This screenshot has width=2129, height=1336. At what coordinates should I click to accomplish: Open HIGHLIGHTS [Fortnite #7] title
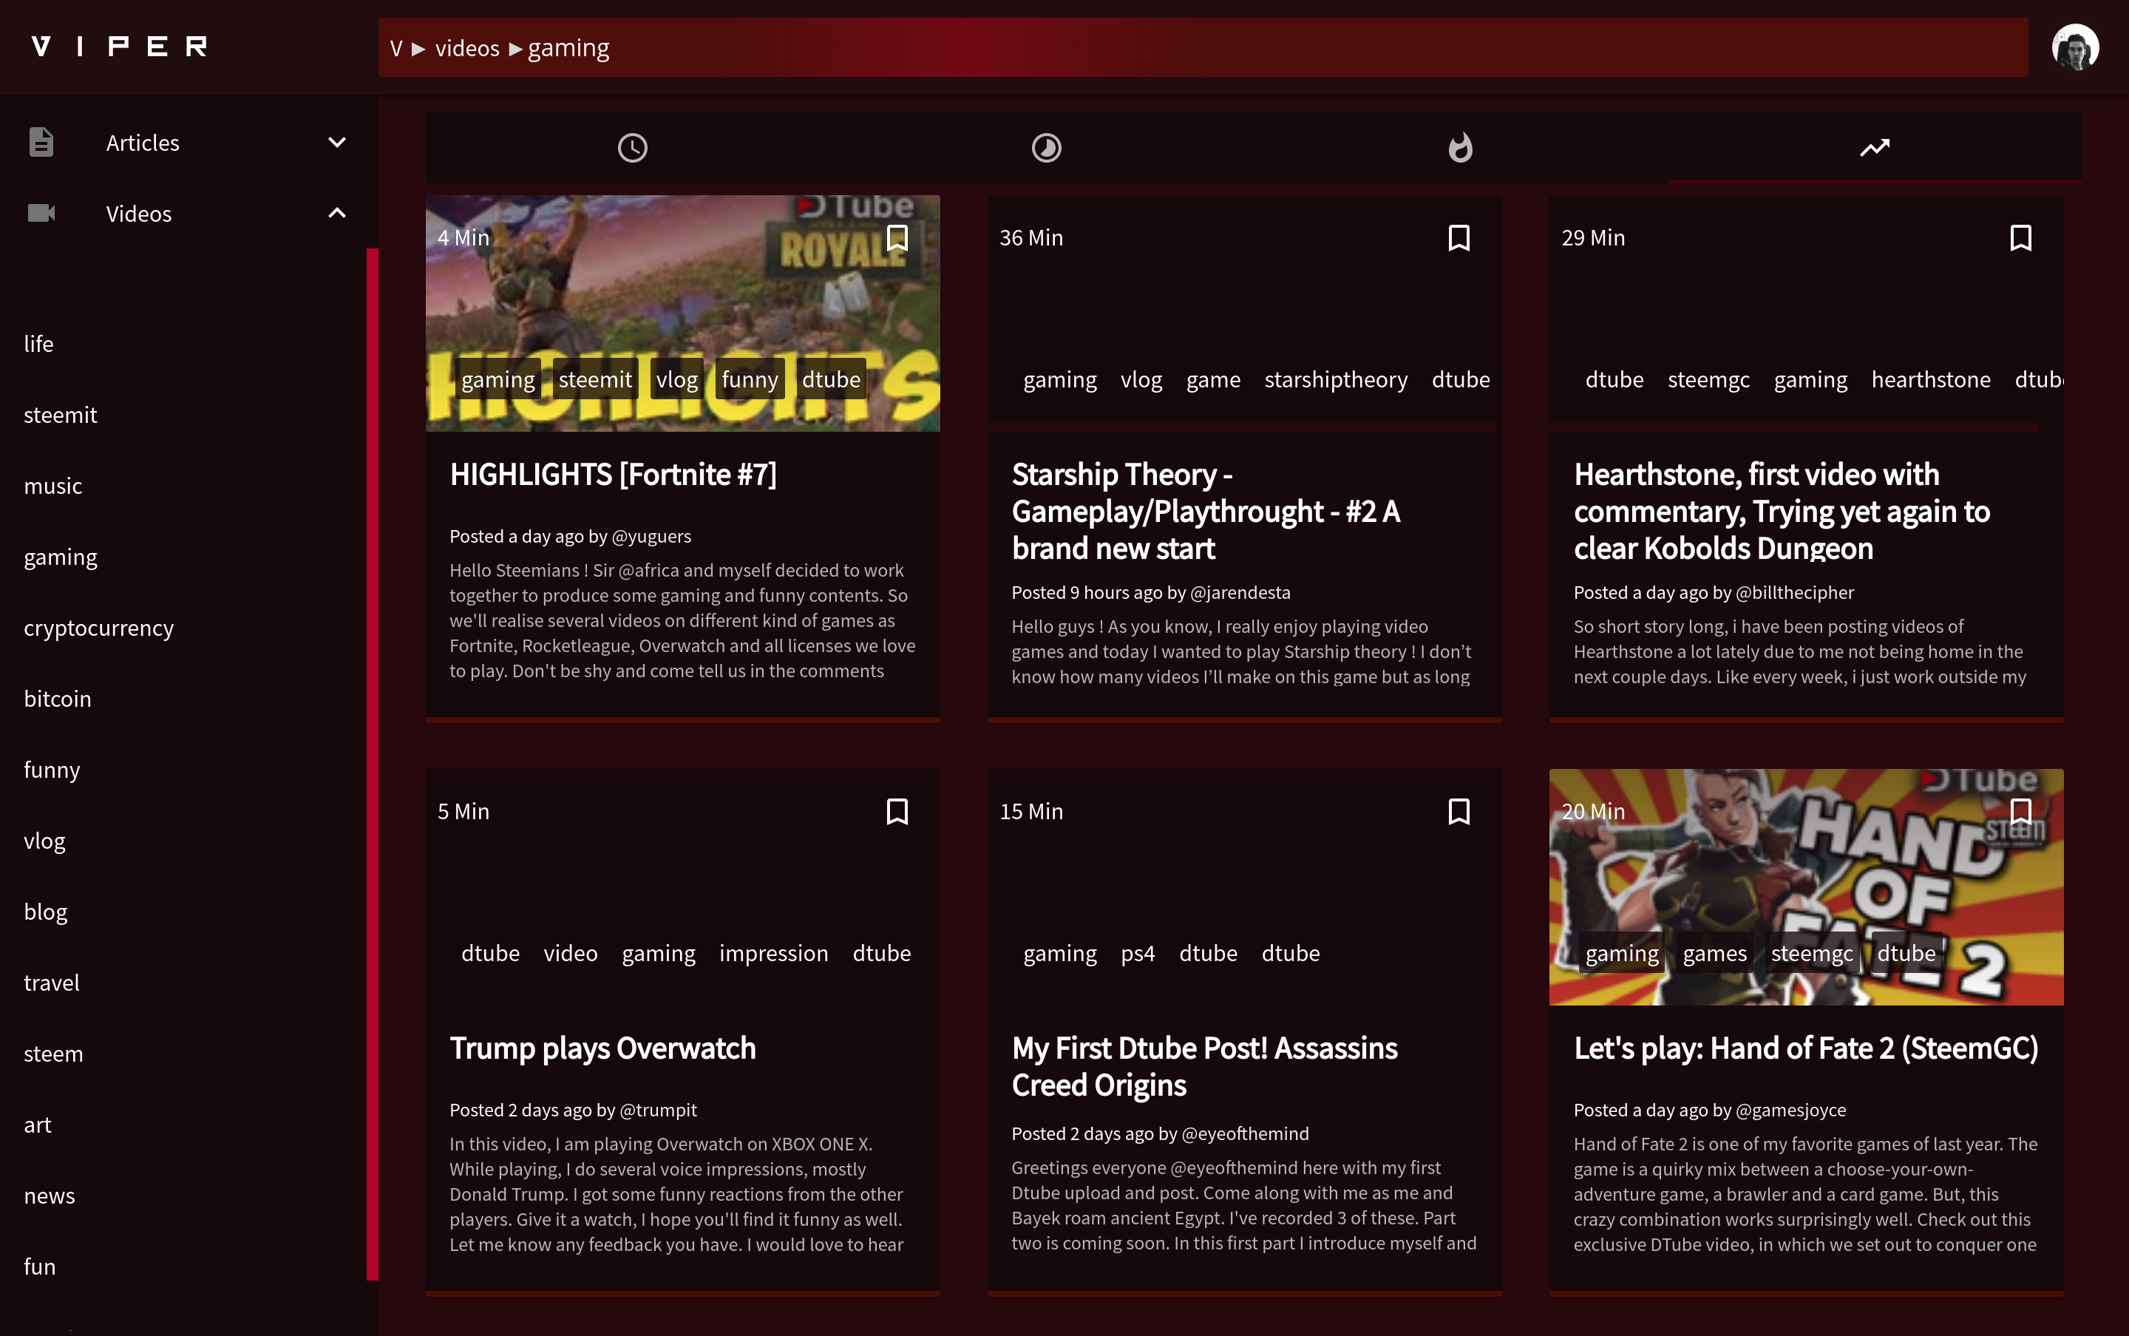pyautogui.click(x=613, y=475)
